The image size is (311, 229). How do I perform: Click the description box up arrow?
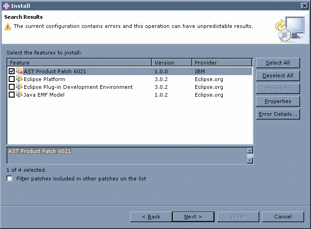(x=250, y=150)
